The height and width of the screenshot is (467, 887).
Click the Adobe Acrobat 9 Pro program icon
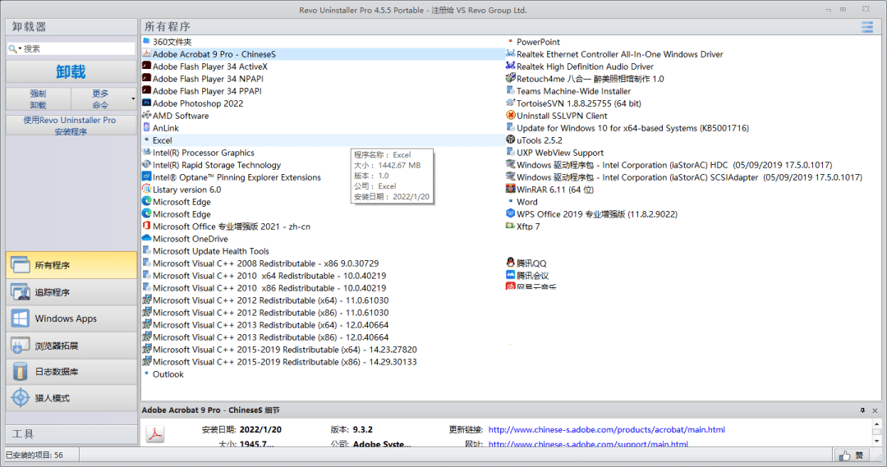[146, 53]
